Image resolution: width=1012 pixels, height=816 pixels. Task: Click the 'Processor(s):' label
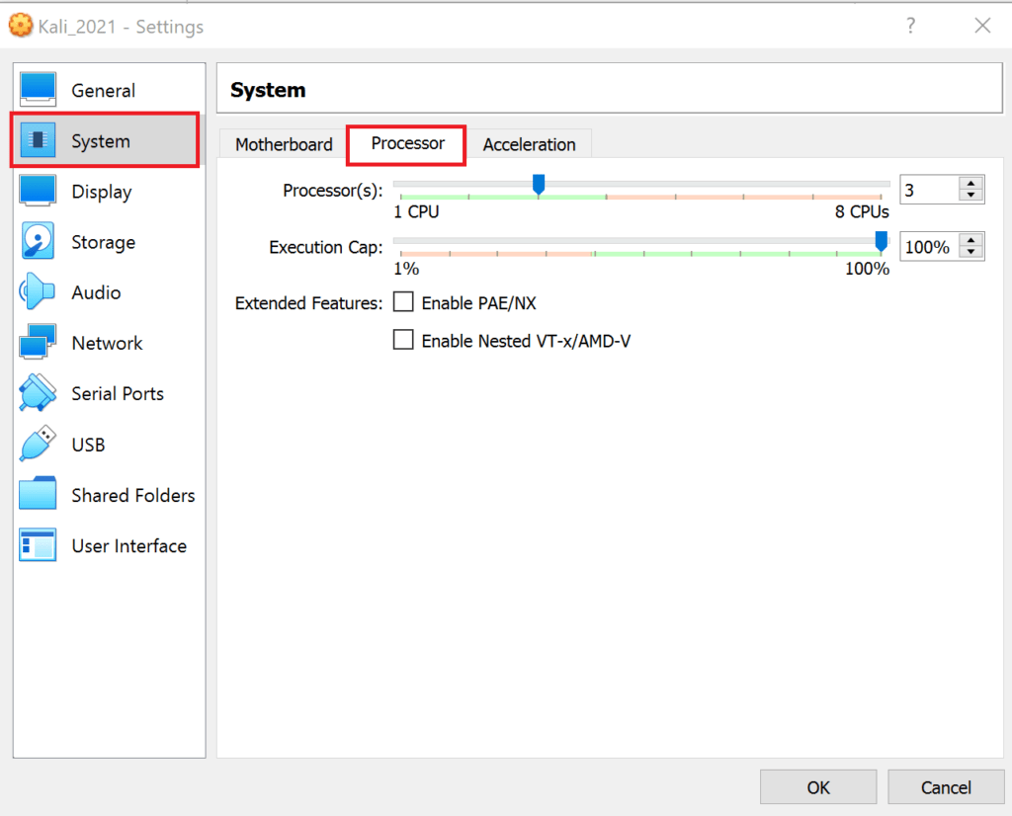[332, 191]
